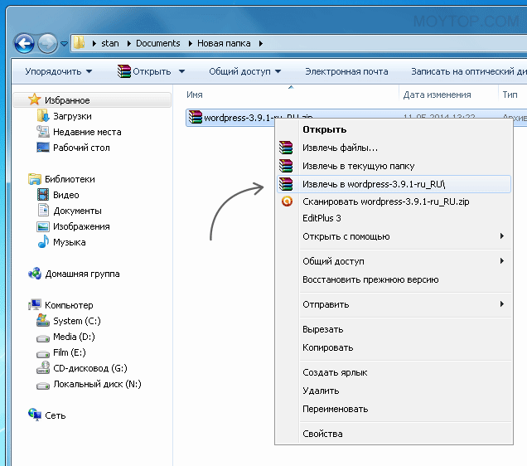Click the Сеть network icon
Screen dimensions: 527x466
(35, 415)
